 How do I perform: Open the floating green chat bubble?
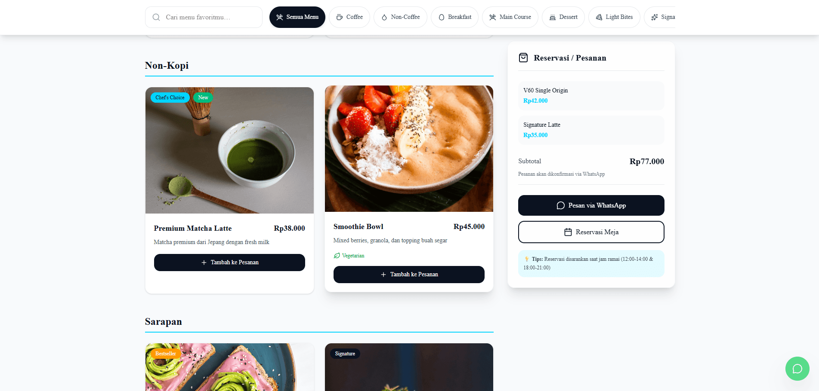coord(797,369)
